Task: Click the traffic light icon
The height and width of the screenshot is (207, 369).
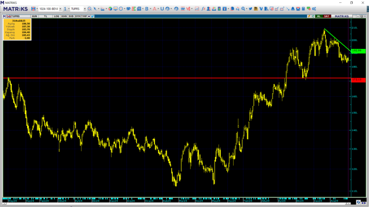Action: pyautogui.click(x=219, y=9)
